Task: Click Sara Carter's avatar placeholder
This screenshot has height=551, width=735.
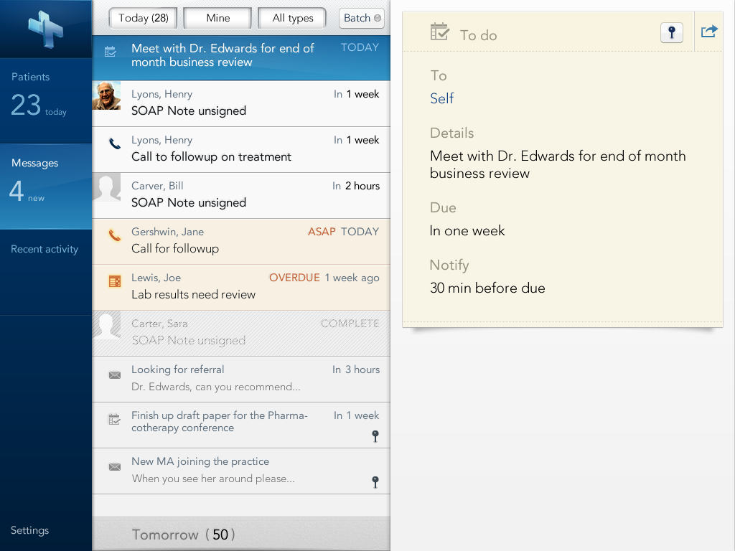Action: [x=106, y=325]
